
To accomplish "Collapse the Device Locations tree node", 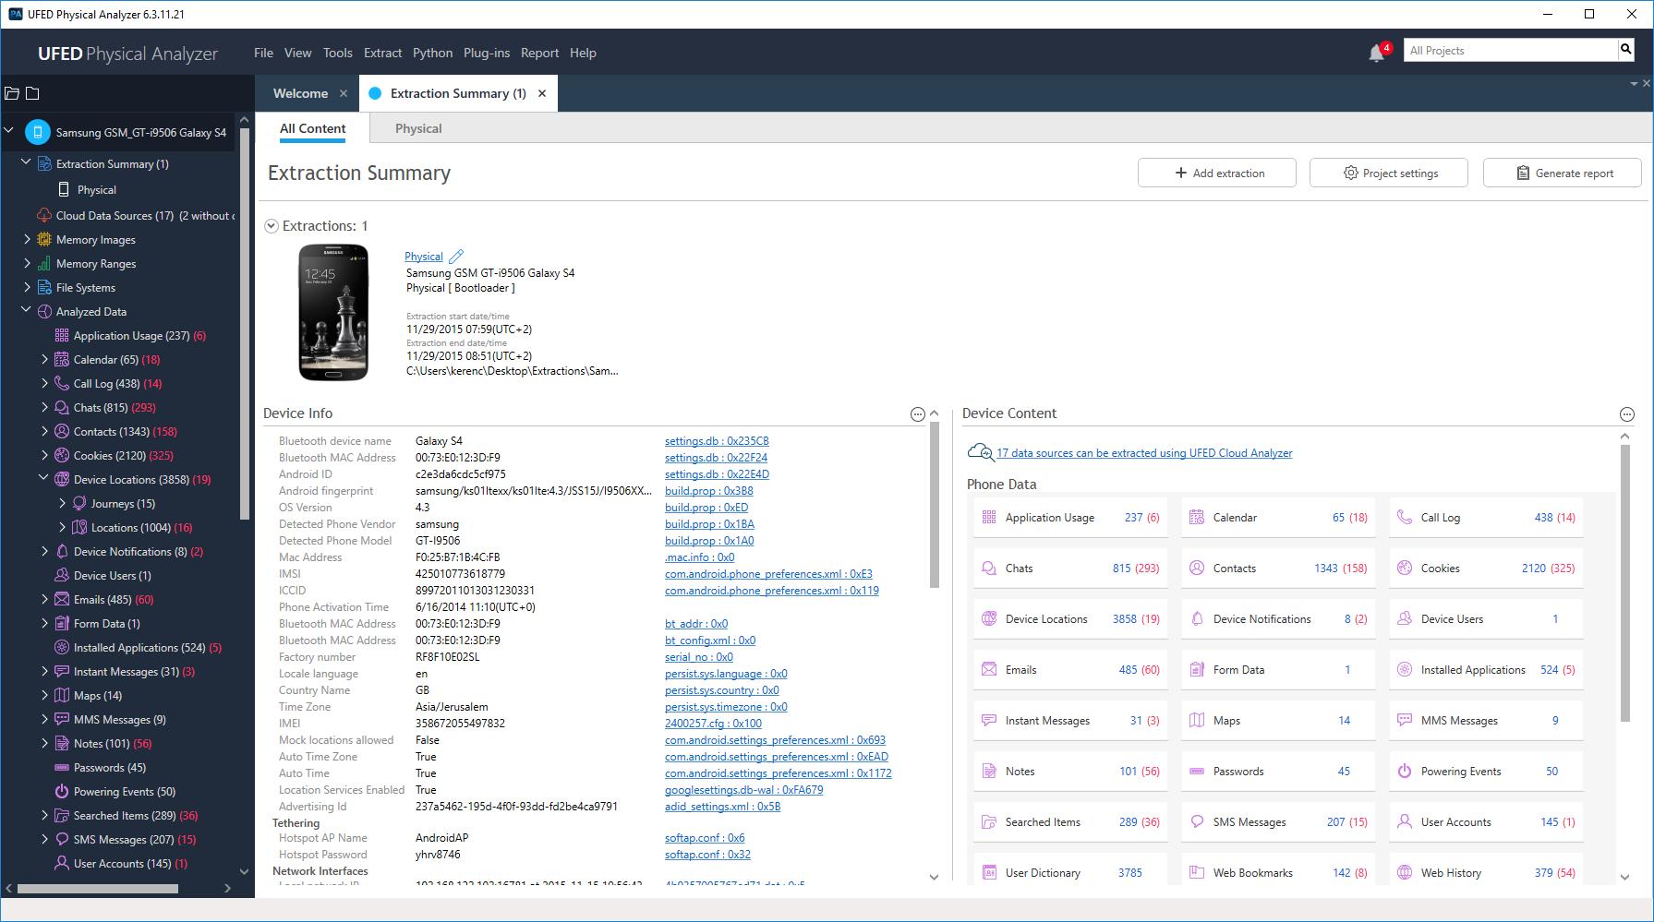I will click(43, 479).
